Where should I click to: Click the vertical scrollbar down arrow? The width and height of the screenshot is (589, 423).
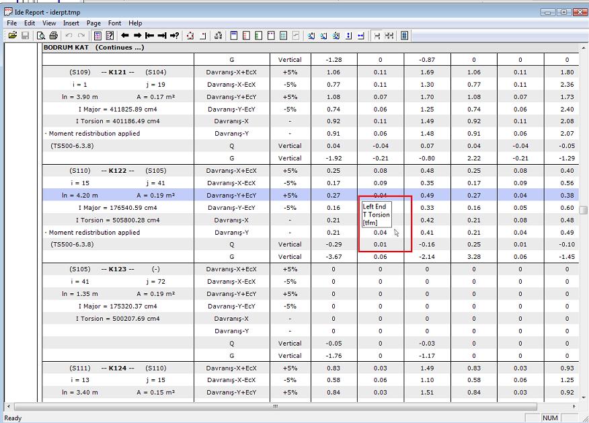click(x=583, y=396)
